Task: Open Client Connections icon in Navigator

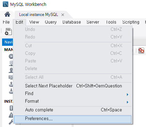Action: pyautogui.click(x=11, y=63)
